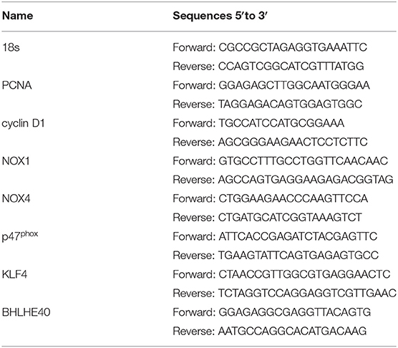Click the NOX1 reverse primer sequence
Viewport: 398px width, 348px height.
tap(306, 180)
